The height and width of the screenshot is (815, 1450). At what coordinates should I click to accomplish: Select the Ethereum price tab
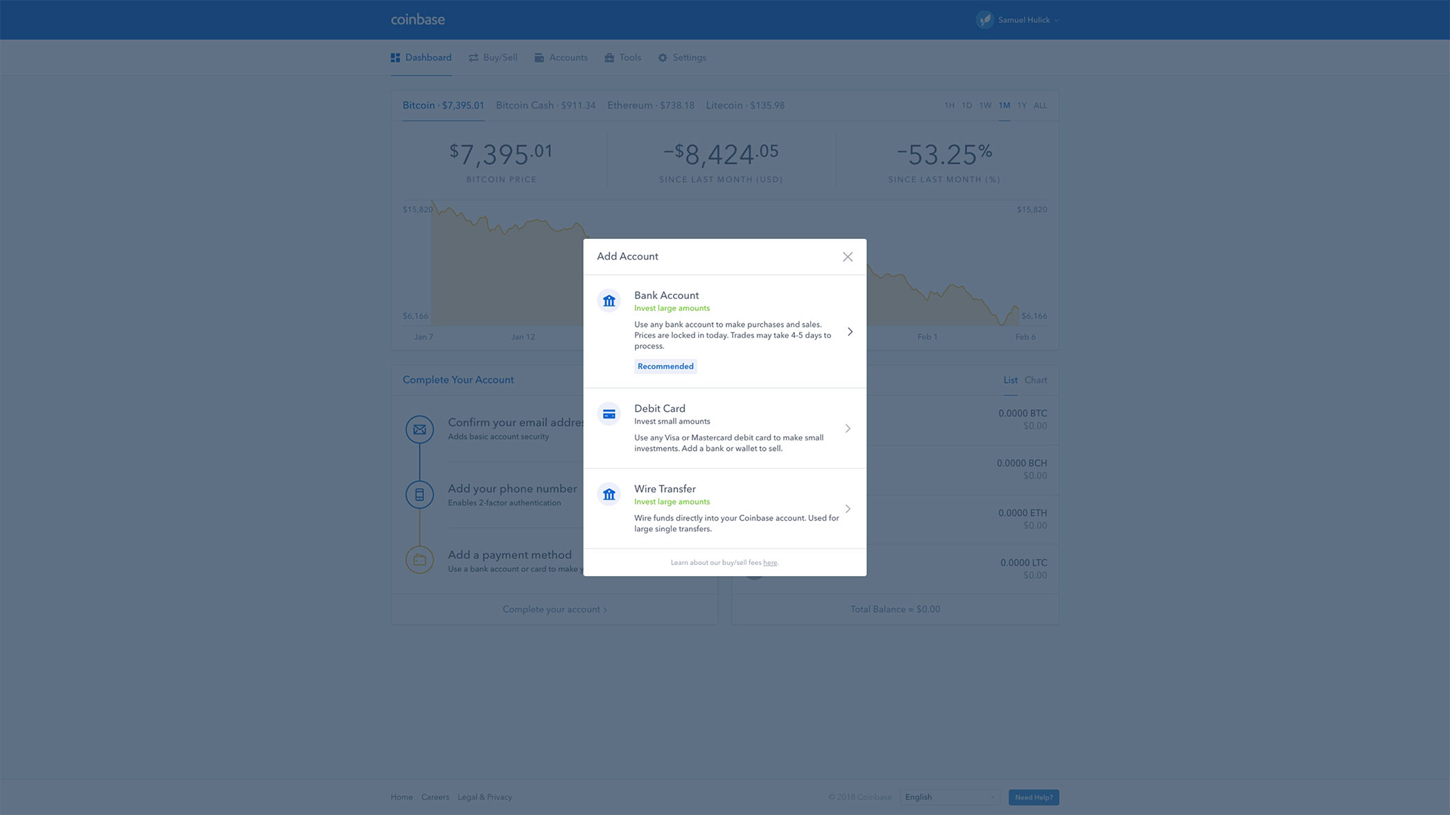[x=650, y=106]
